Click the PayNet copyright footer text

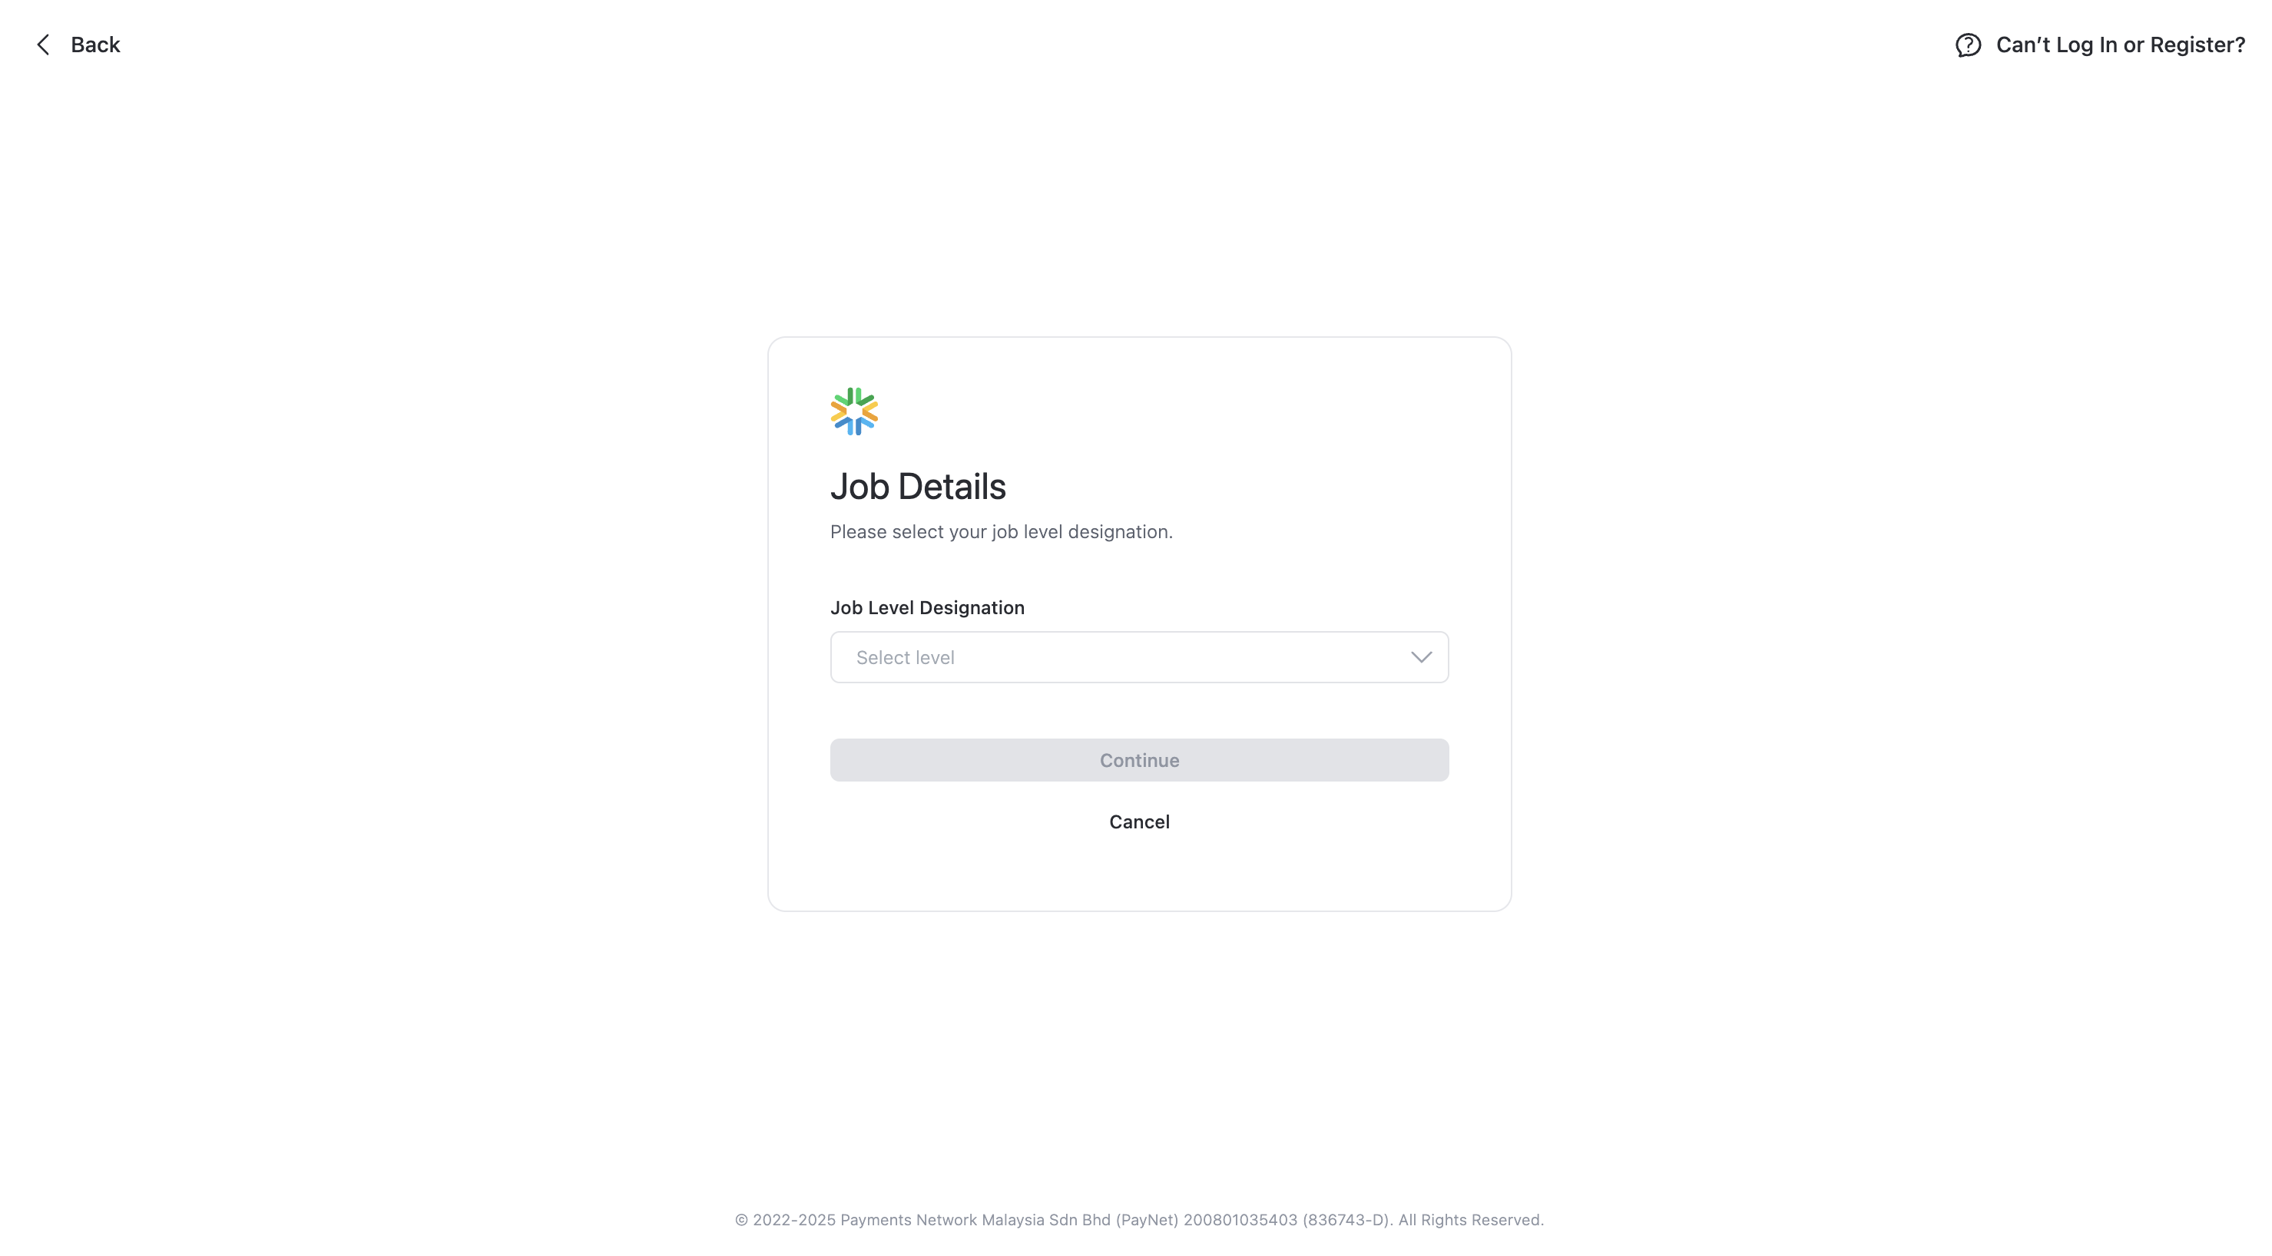(1138, 1220)
